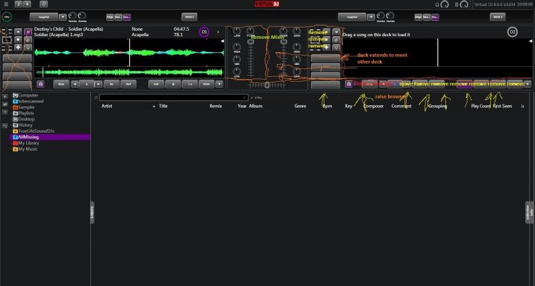
Task: Click the left channel LOW EQ knob
Action: click(x=237, y=72)
